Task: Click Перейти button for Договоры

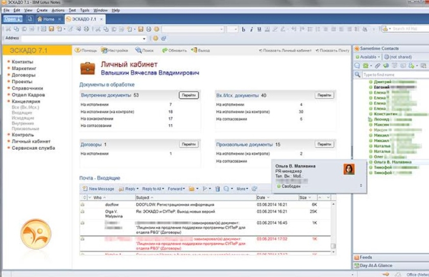Action: [x=188, y=145]
